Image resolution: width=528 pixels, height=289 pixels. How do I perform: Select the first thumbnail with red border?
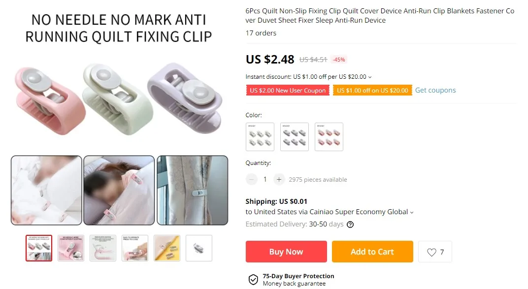pos(39,248)
